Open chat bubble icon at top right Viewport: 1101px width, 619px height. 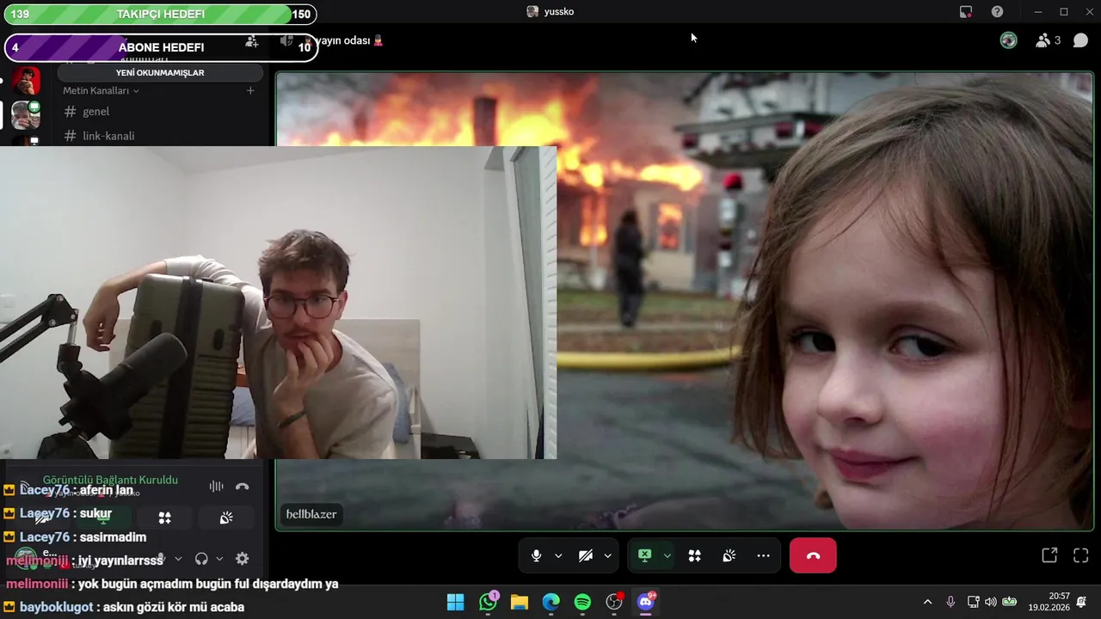pyautogui.click(x=1080, y=40)
